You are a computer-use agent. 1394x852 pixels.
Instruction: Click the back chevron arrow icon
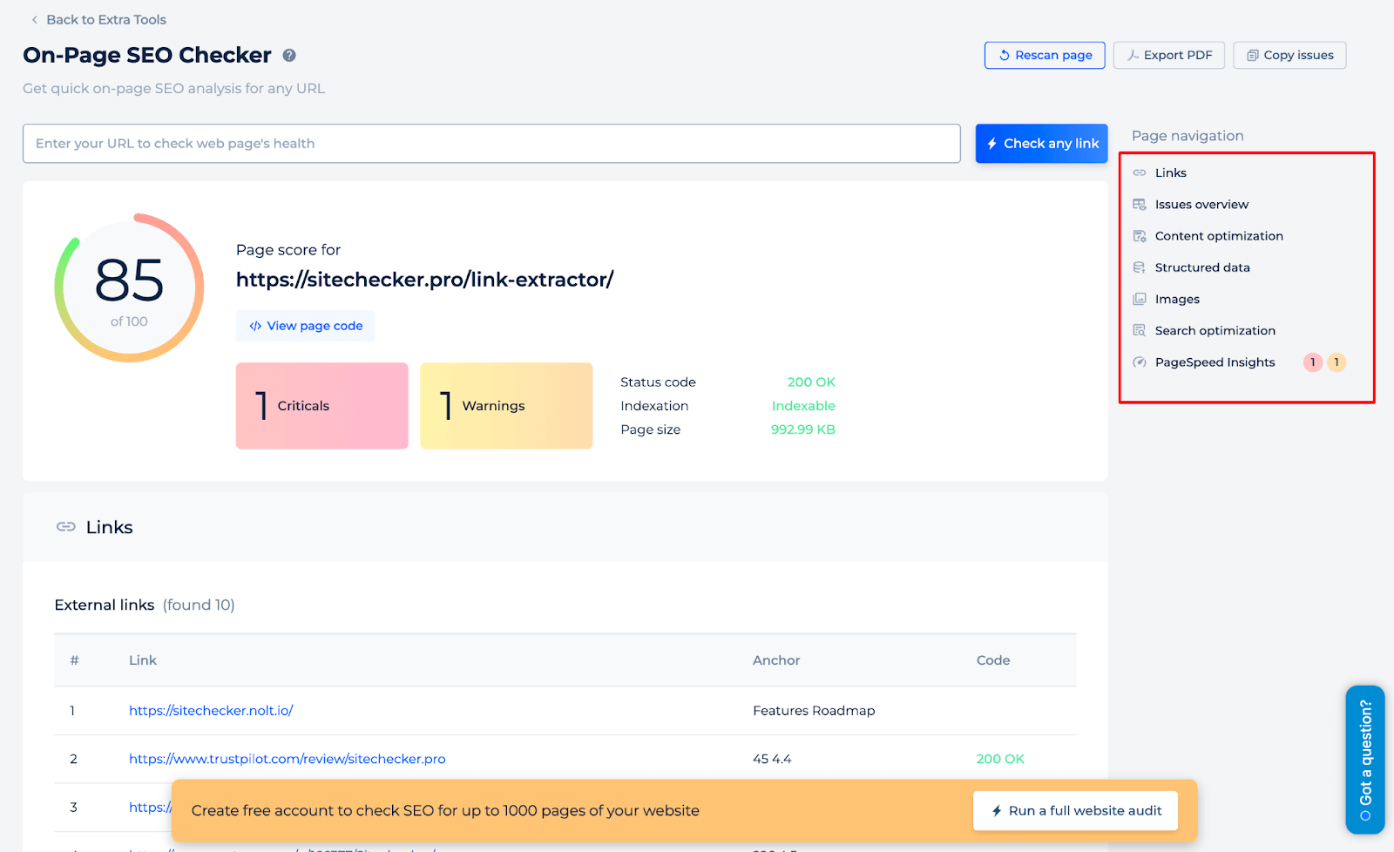click(34, 19)
